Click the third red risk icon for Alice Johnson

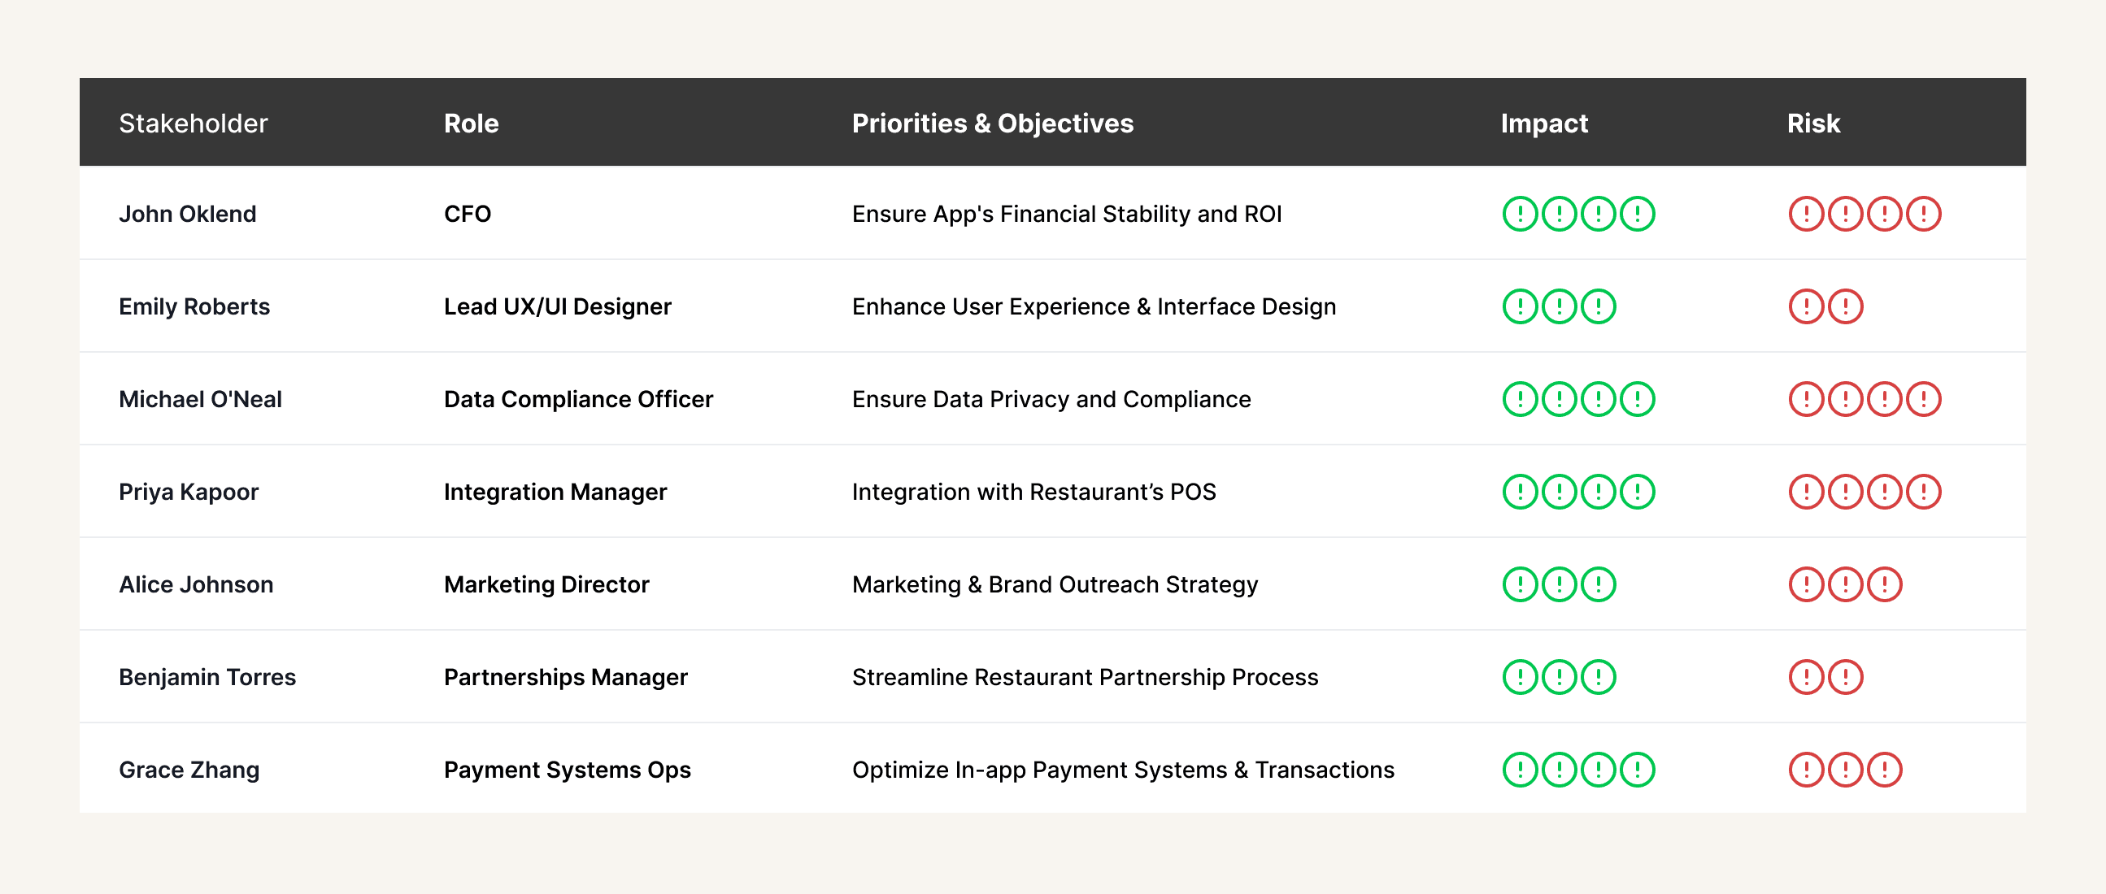click(1886, 584)
